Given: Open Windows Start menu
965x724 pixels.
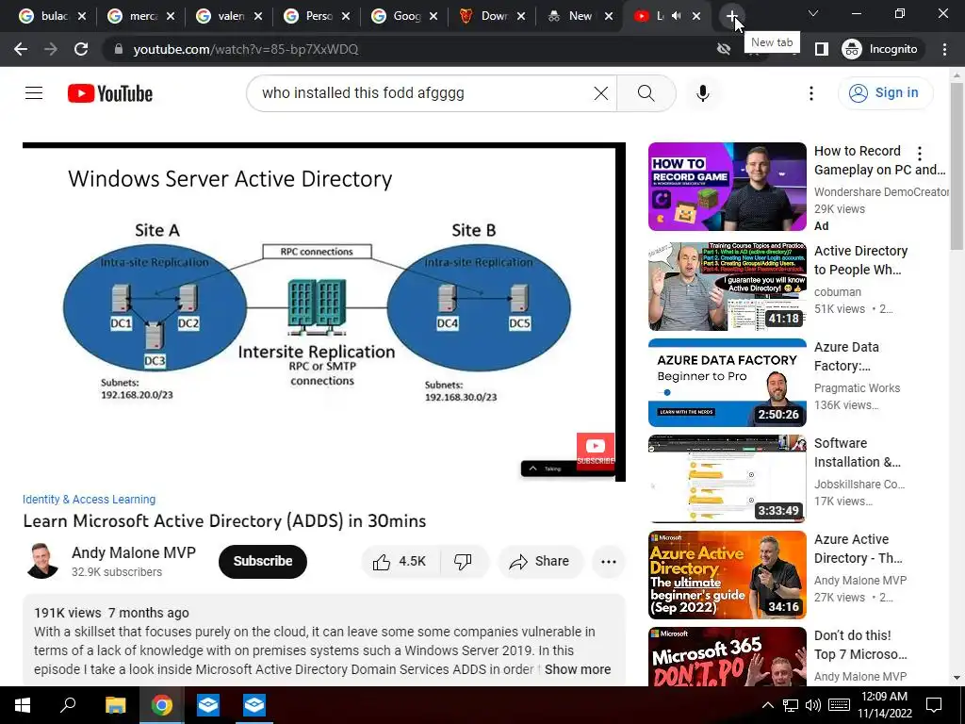Looking at the screenshot, I should tap(23, 705).
